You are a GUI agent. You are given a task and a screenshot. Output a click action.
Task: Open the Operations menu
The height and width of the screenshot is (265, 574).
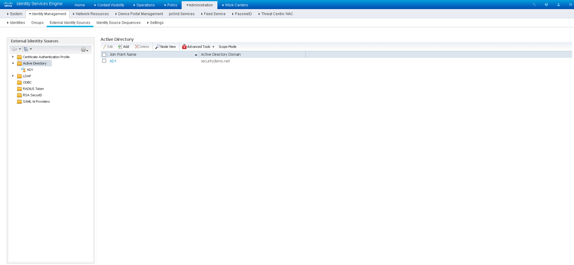[144, 5]
